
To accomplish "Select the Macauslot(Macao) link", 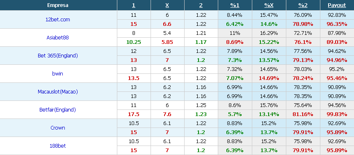I will (x=58, y=91).
